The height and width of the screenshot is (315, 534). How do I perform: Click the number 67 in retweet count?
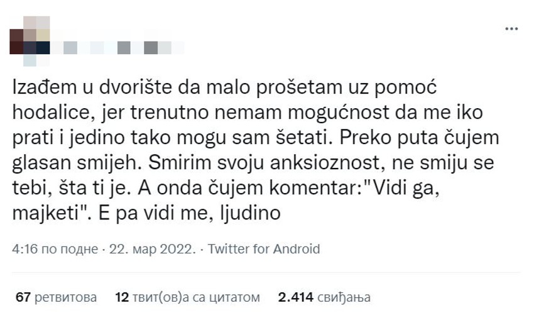tap(23, 297)
